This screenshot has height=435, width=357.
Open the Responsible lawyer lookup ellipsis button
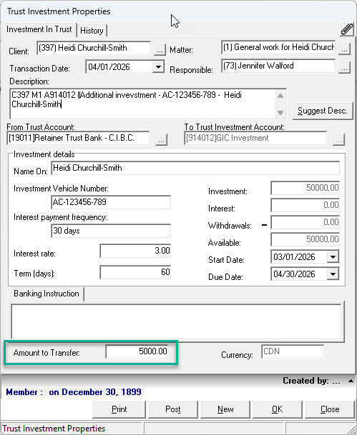click(345, 68)
